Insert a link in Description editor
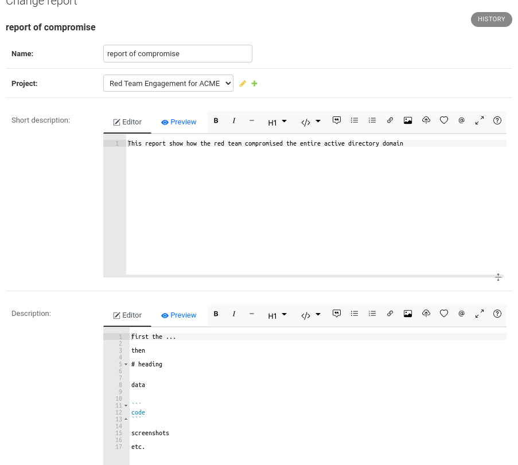 click(x=390, y=314)
